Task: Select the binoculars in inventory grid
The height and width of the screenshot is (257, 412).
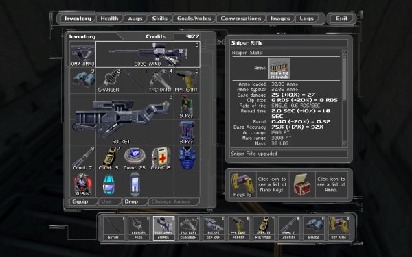Action: pos(82,80)
